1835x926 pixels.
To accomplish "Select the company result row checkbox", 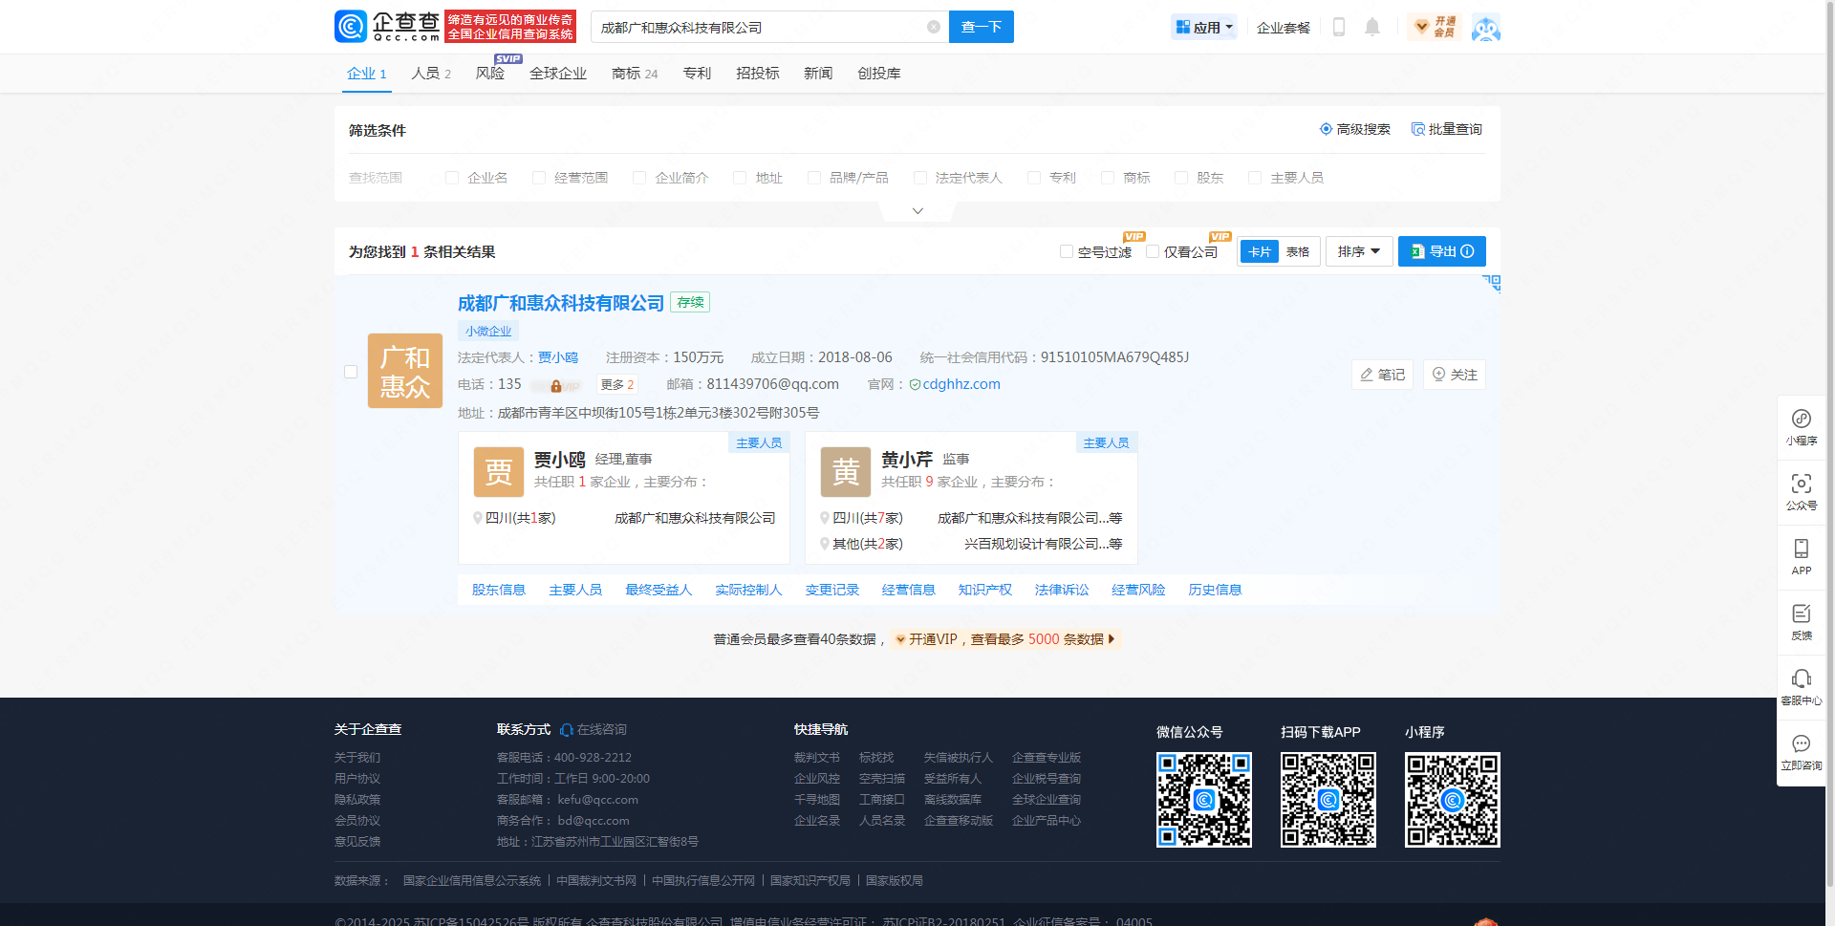I will (351, 372).
